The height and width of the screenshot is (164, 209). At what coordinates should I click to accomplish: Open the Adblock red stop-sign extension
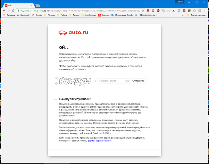pos(158,11)
